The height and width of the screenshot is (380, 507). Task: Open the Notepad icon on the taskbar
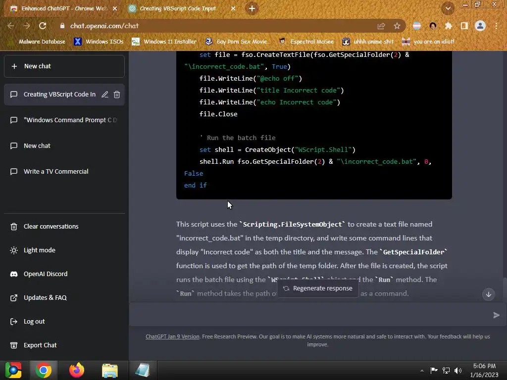click(143, 370)
